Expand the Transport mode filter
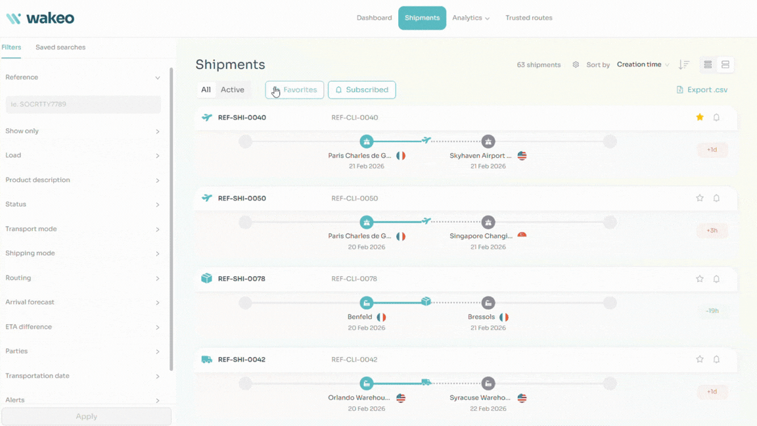 (83, 229)
